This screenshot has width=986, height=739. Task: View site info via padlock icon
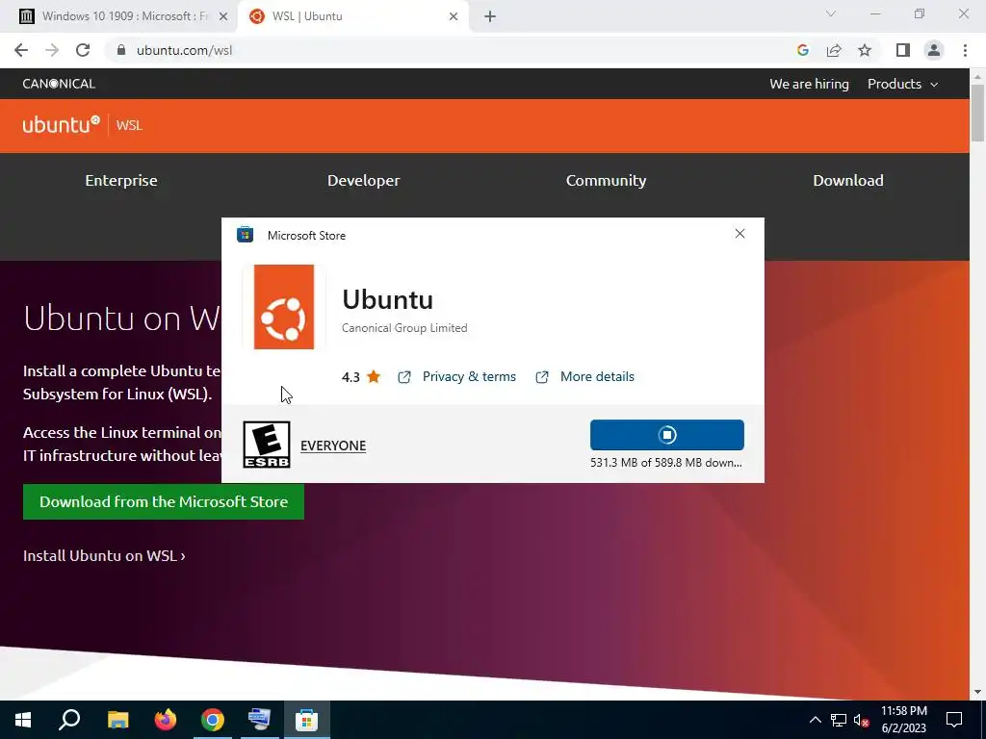coord(121,50)
